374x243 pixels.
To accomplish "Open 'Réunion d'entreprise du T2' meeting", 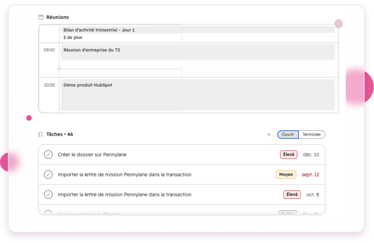I will (x=197, y=52).
